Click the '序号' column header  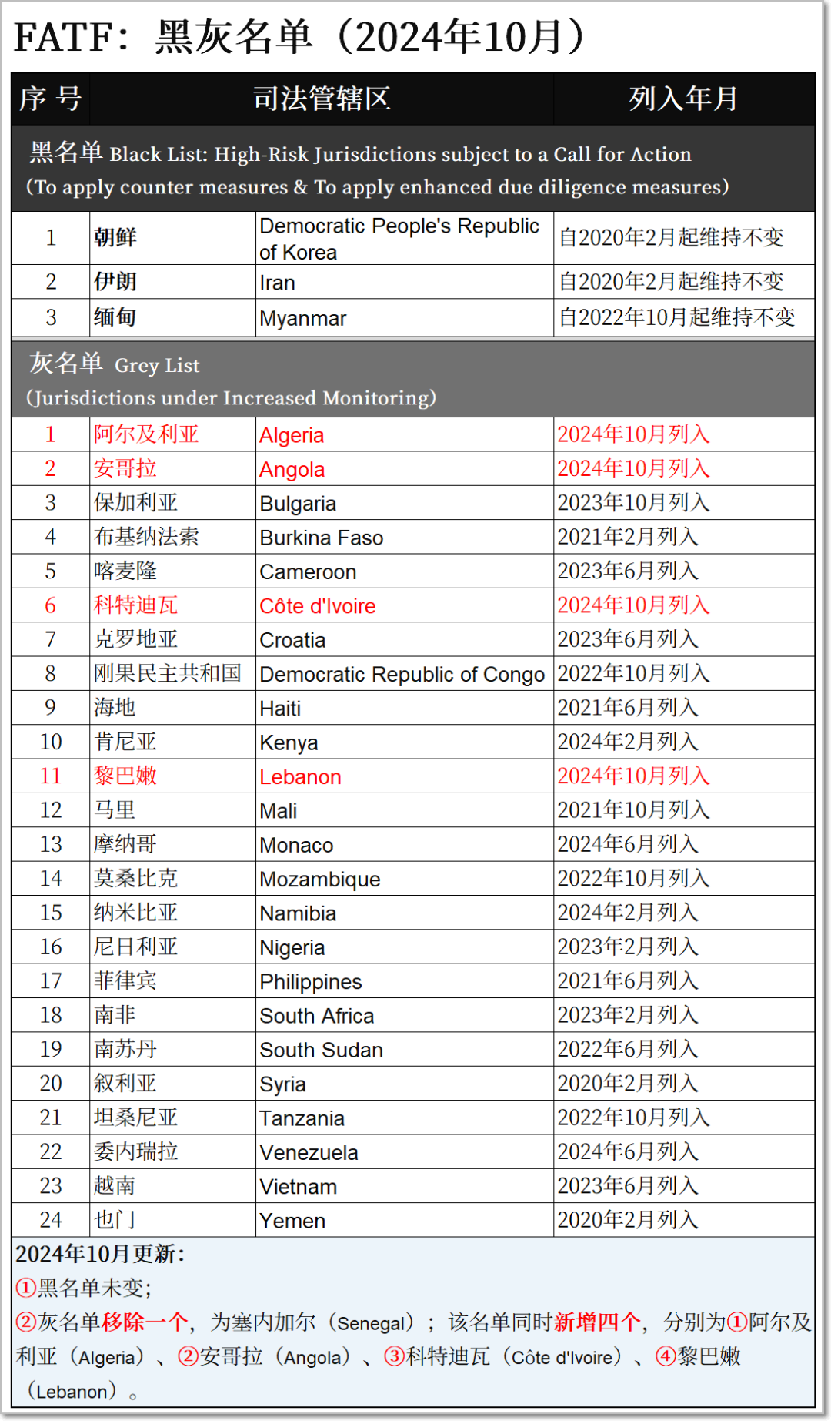(x=51, y=99)
